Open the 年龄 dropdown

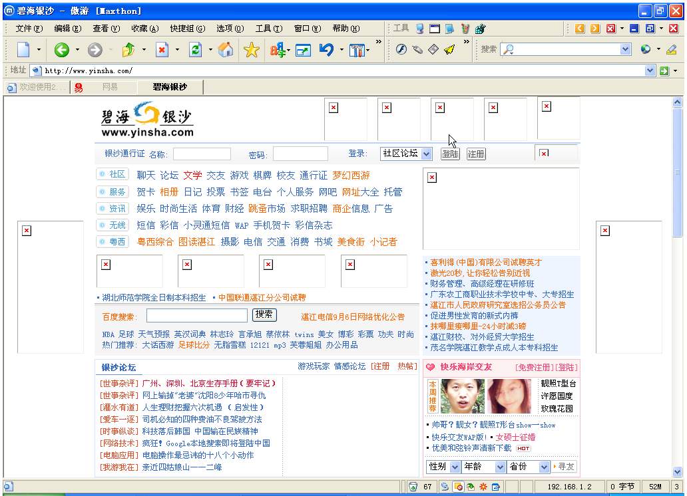coord(501,467)
